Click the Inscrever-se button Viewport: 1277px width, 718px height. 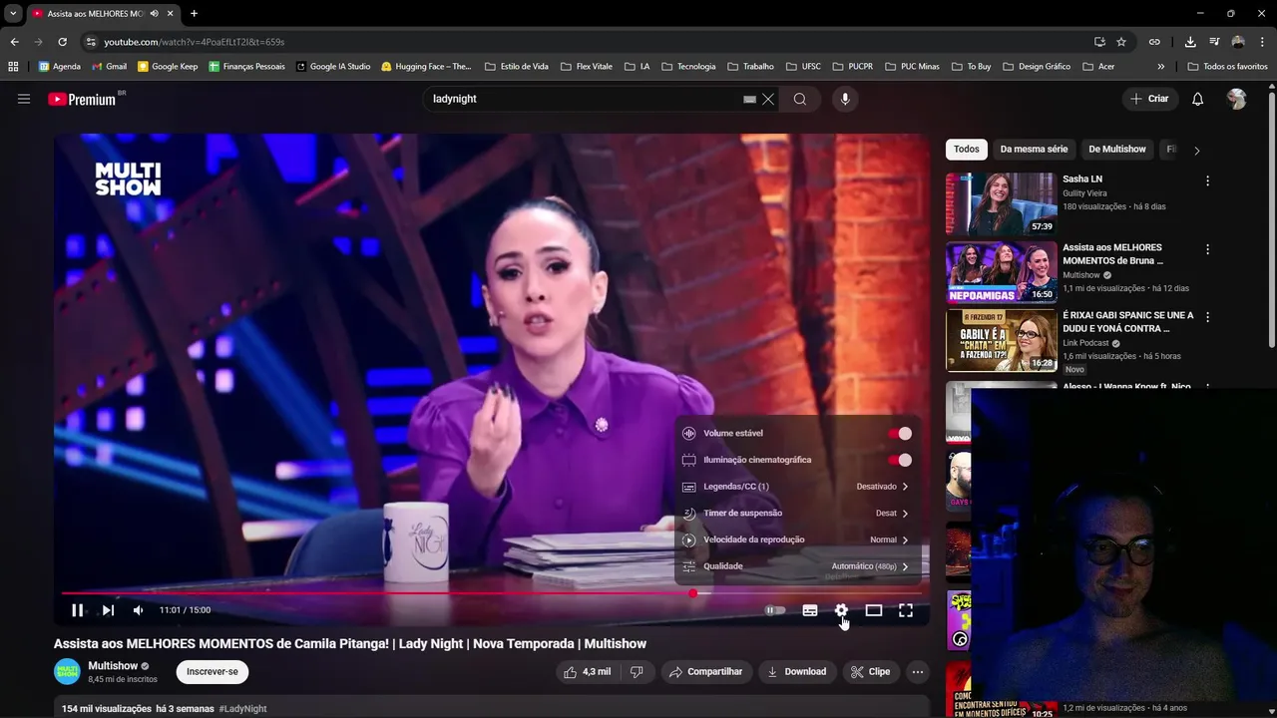213,672
